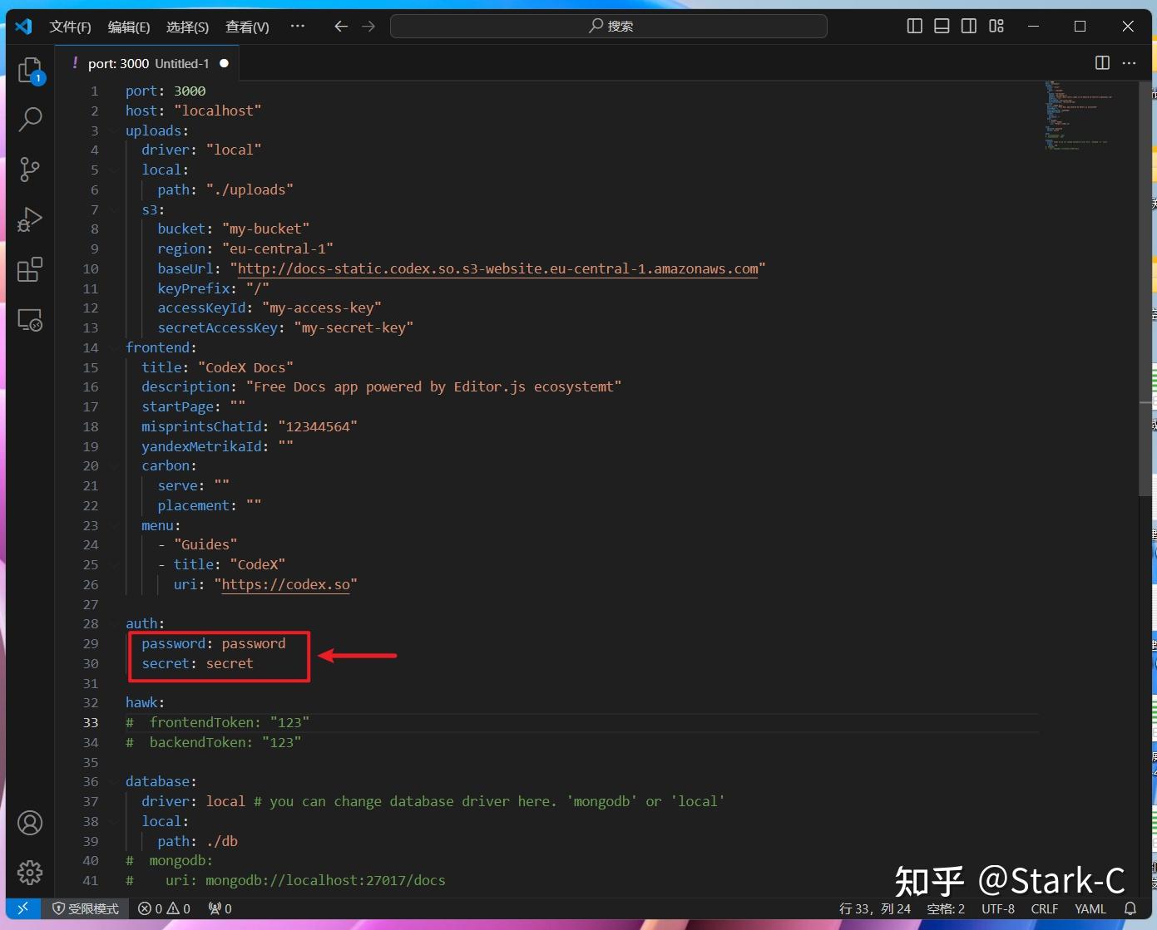
Task: Open the Accounts icon in activity bar
Action: pos(30,823)
